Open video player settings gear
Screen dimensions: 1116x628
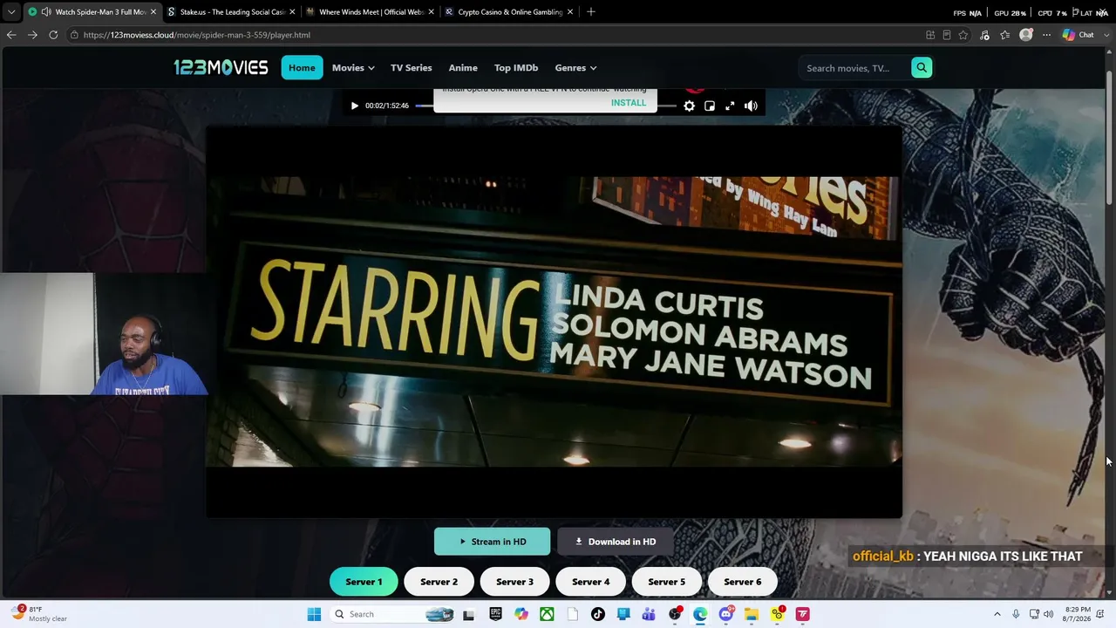(x=689, y=106)
